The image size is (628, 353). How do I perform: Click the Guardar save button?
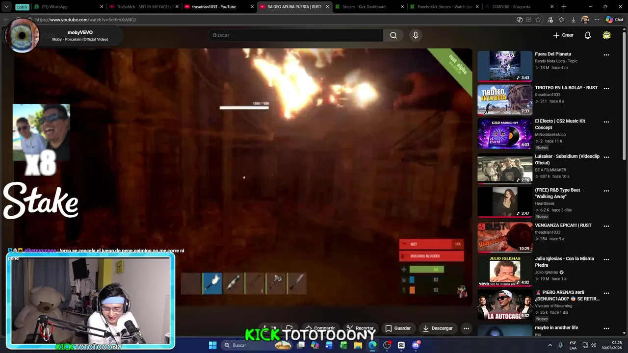click(398, 328)
